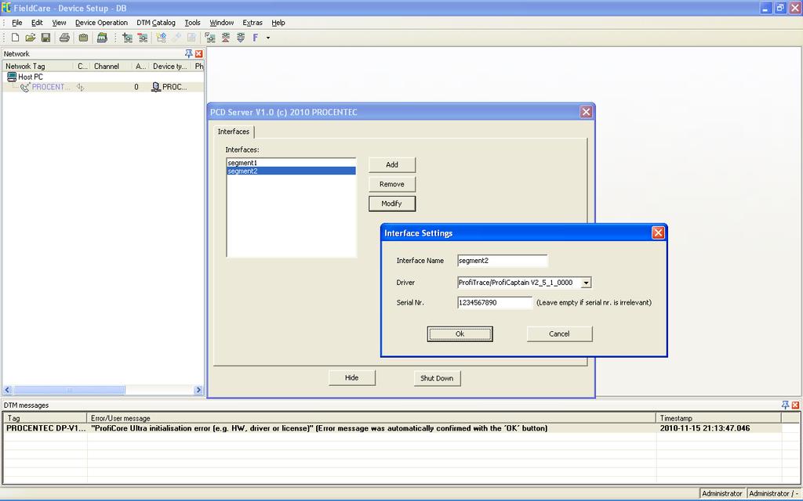Click the Shut Down button
This screenshot has width=803, height=501.
tap(437, 378)
